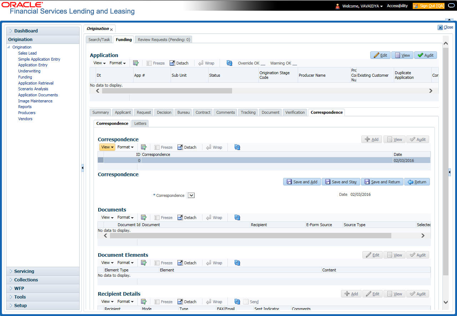Open View menu in Document Elements toolbar
Screen dimensions: 457x316
(x=107, y=263)
